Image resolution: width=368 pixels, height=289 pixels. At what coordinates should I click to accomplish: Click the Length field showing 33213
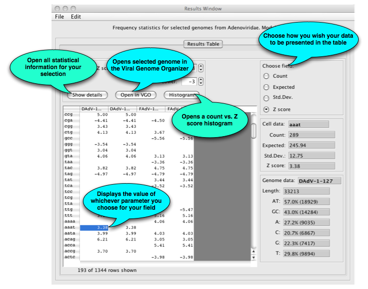[x=306, y=191]
